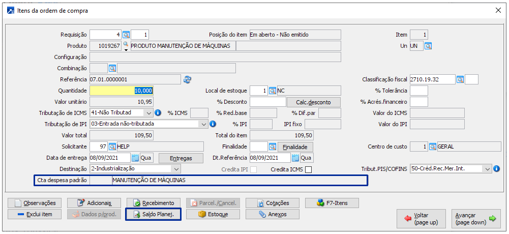This screenshot has width=509, height=234.
Task: Click the Finalidade code field
Action: (259, 147)
